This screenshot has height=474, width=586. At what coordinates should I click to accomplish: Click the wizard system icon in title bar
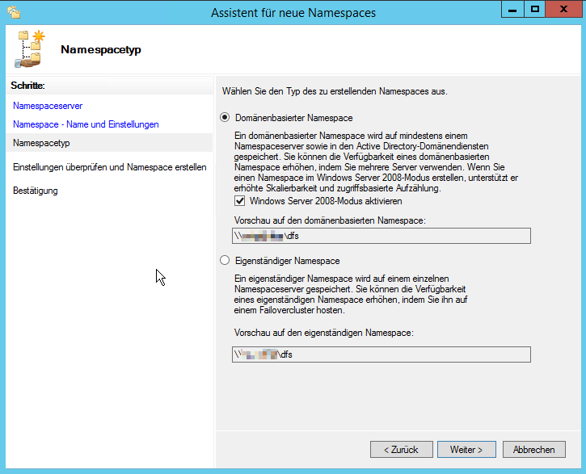[14, 12]
